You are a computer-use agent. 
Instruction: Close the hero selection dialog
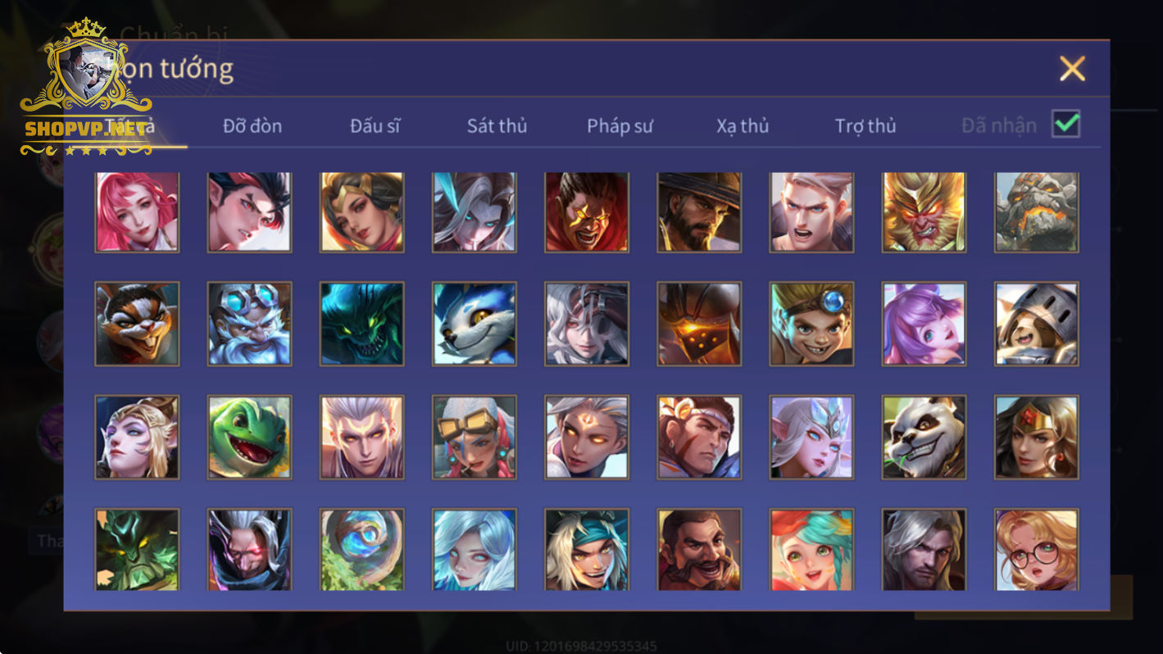click(1072, 69)
